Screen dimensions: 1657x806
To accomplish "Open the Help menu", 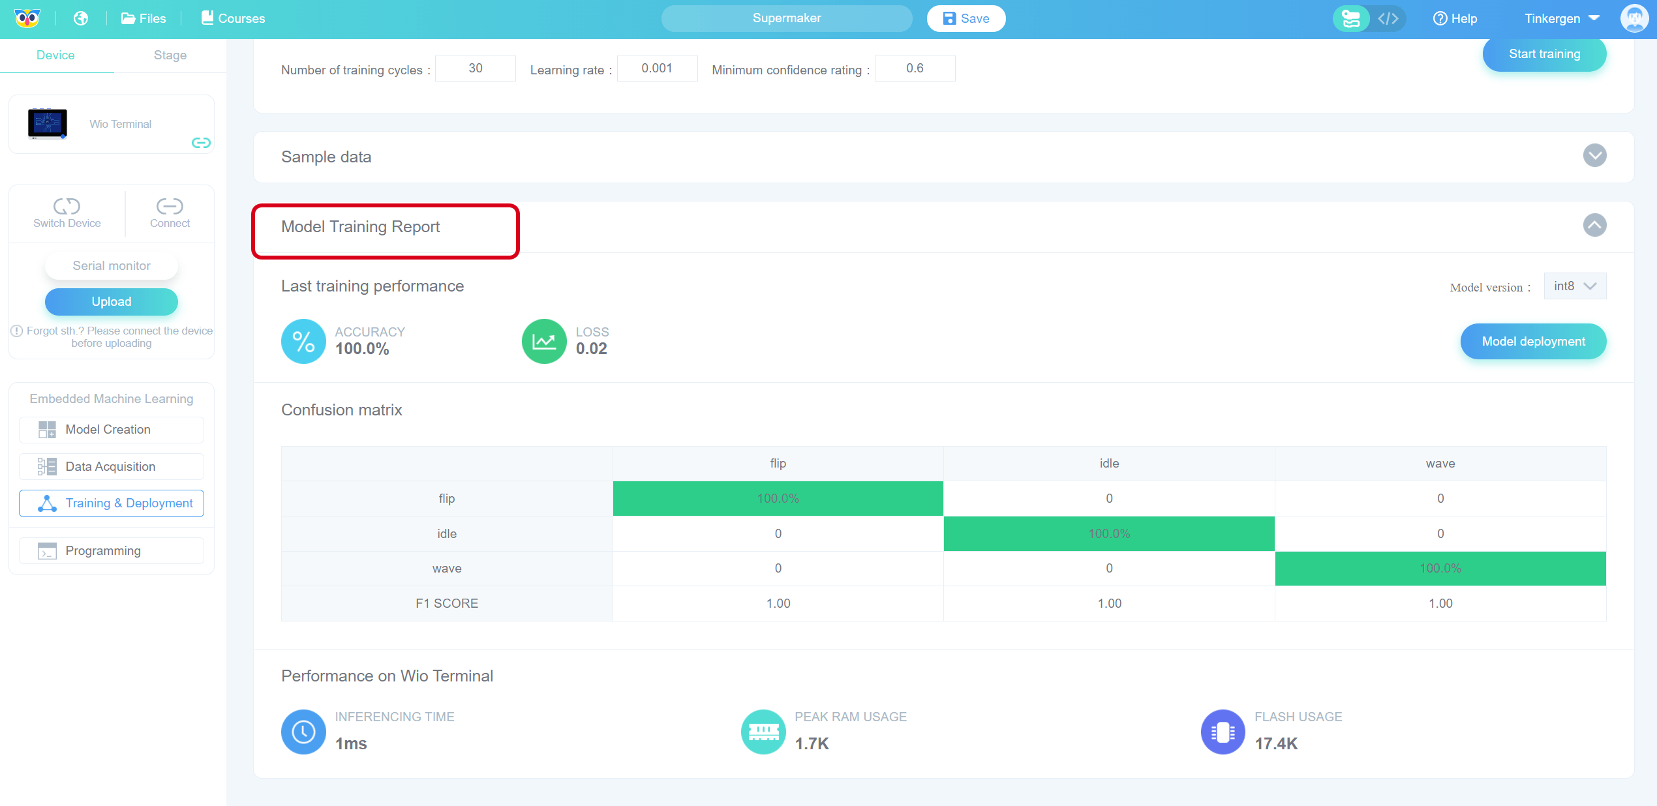I will pyautogui.click(x=1455, y=18).
